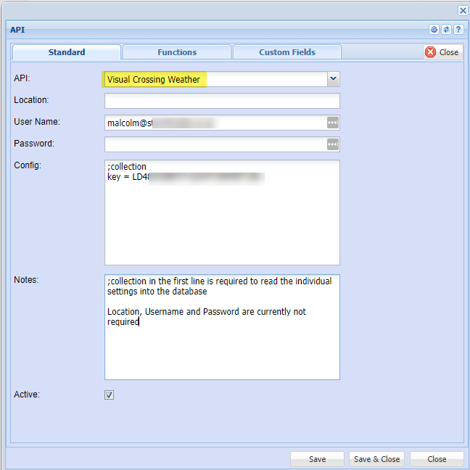Viewport: 470px width, 470px height.
Task: Open help via the question mark icon
Action: (458, 30)
